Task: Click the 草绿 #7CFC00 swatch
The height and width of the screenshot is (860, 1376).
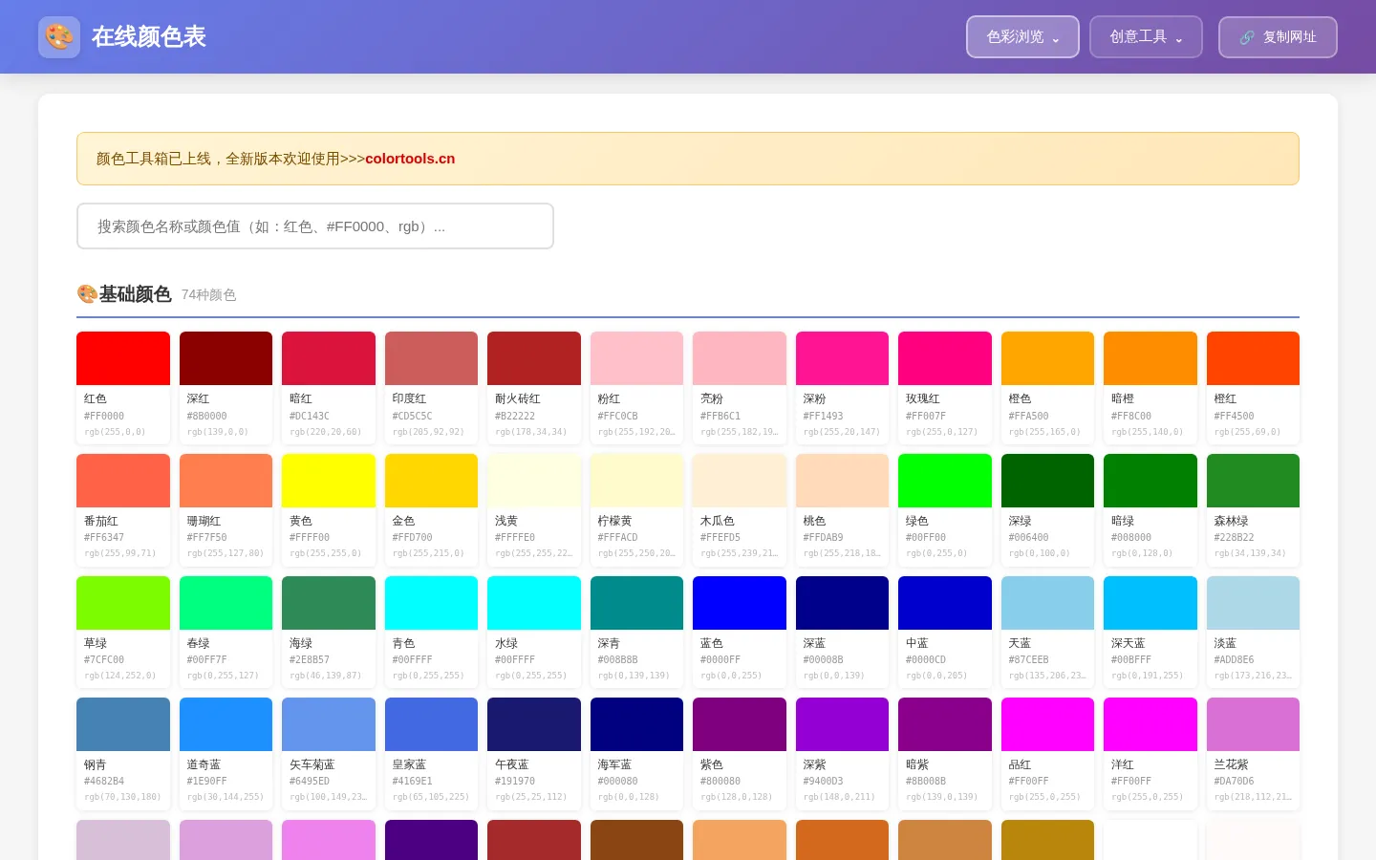Action: click(123, 632)
